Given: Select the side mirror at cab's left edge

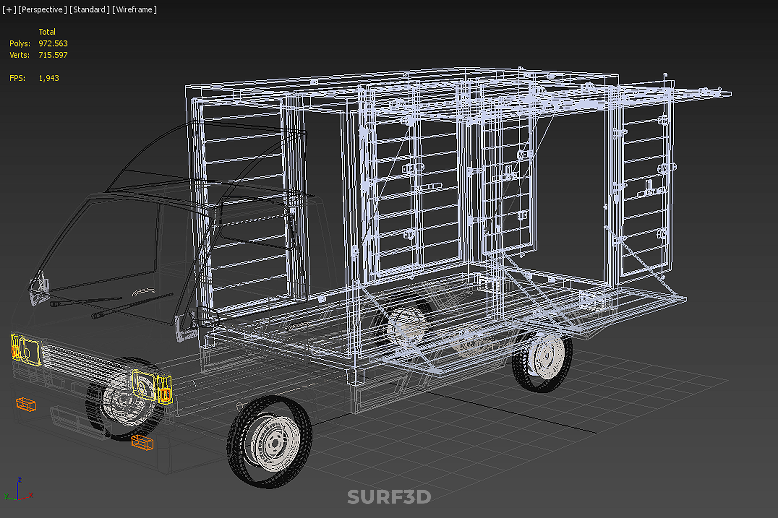Looking at the screenshot, I should click(x=39, y=288).
